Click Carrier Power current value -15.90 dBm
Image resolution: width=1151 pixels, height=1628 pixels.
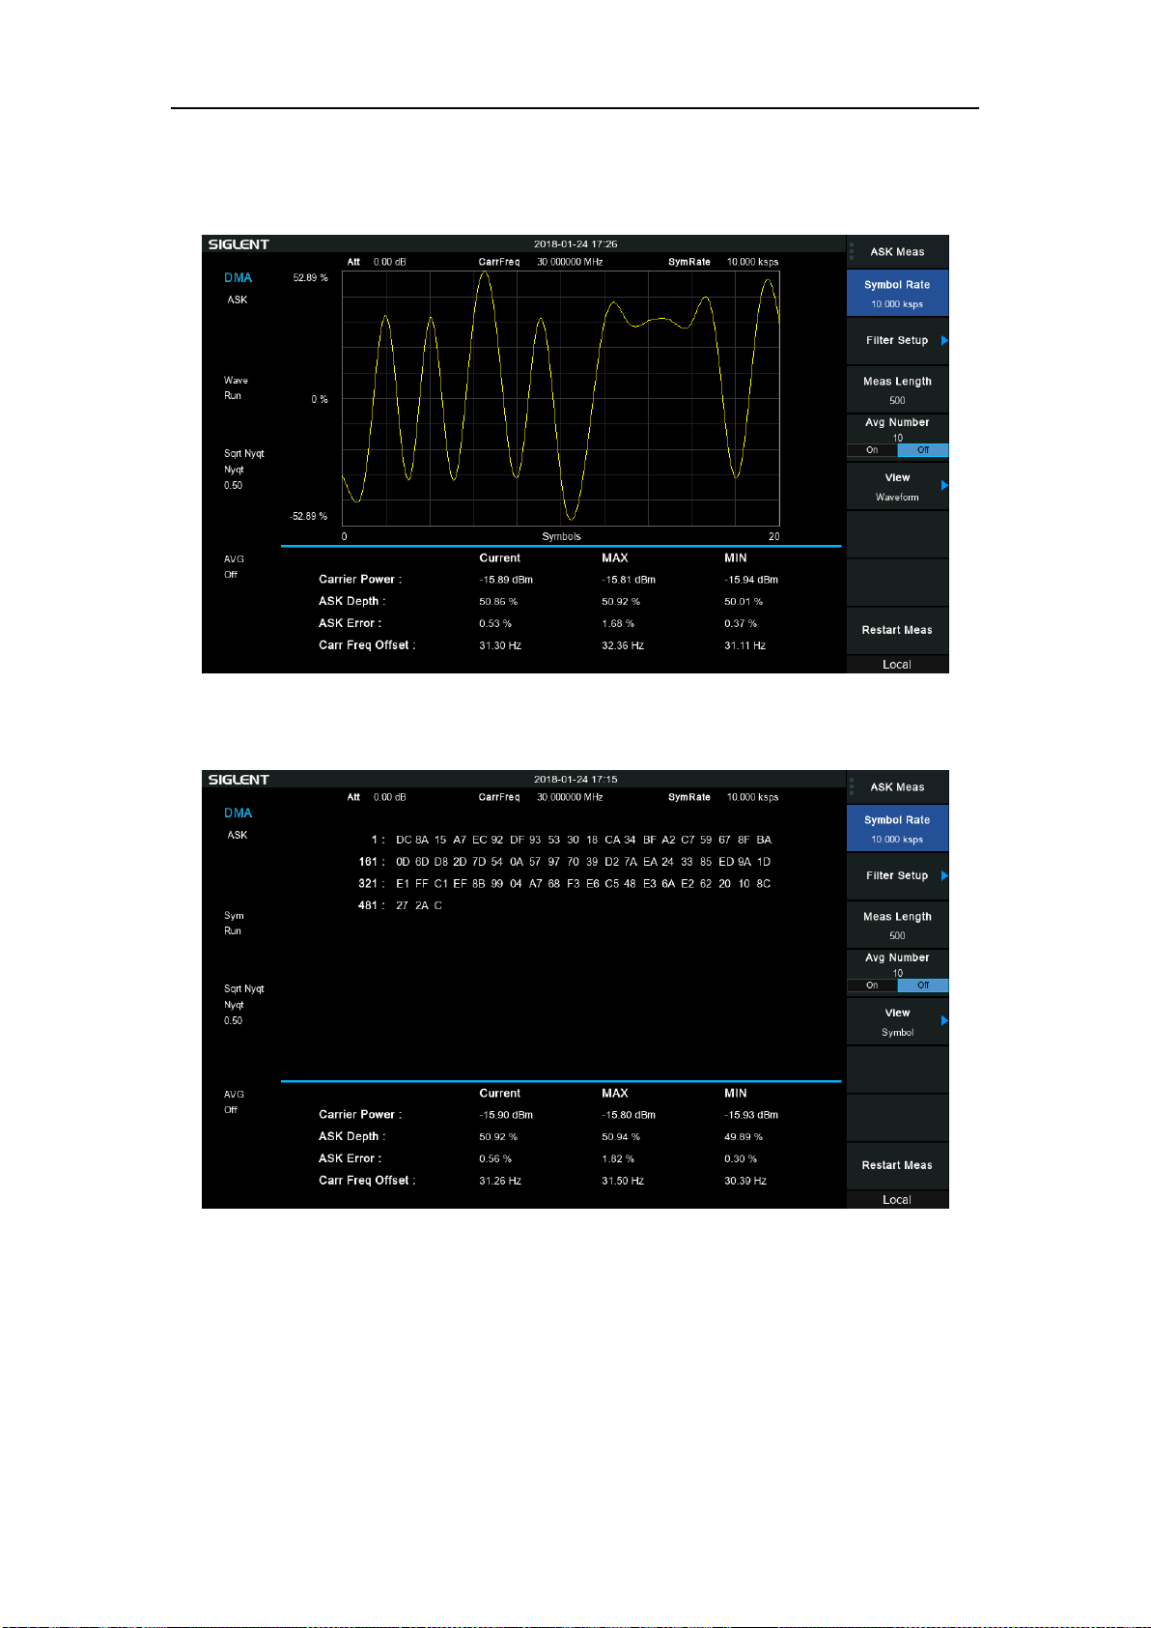(x=506, y=1115)
